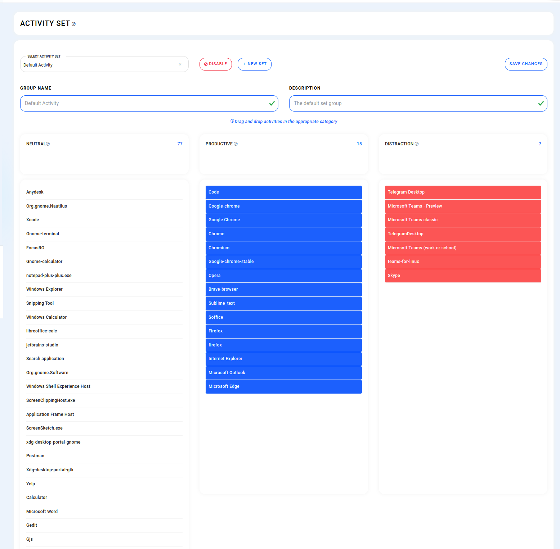Click the help icon beside Activity Set title
The image size is (560, 549).
pyautogui.click(x=73, y=24)
